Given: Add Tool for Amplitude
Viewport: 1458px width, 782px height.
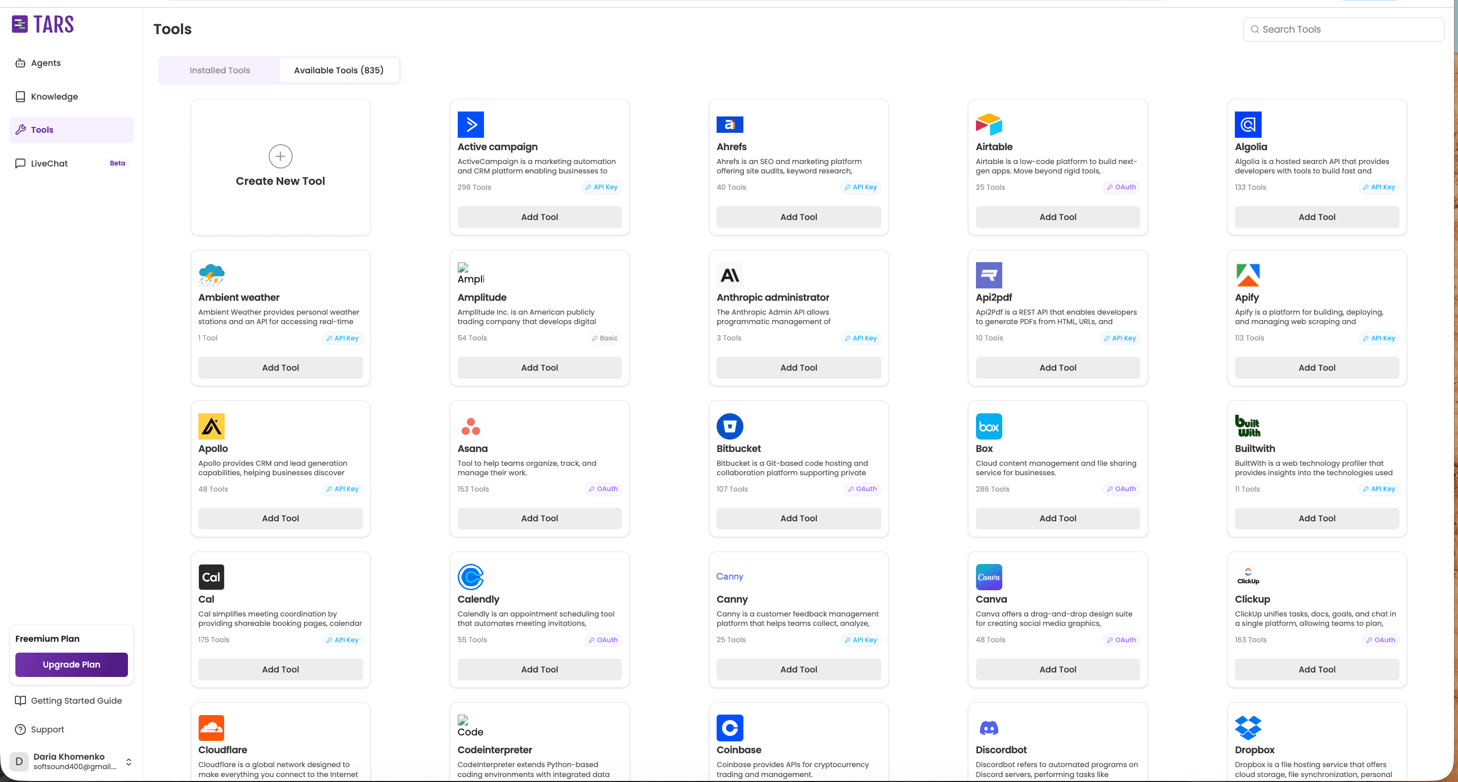Looking at the screenshot, I should (540, 368).
